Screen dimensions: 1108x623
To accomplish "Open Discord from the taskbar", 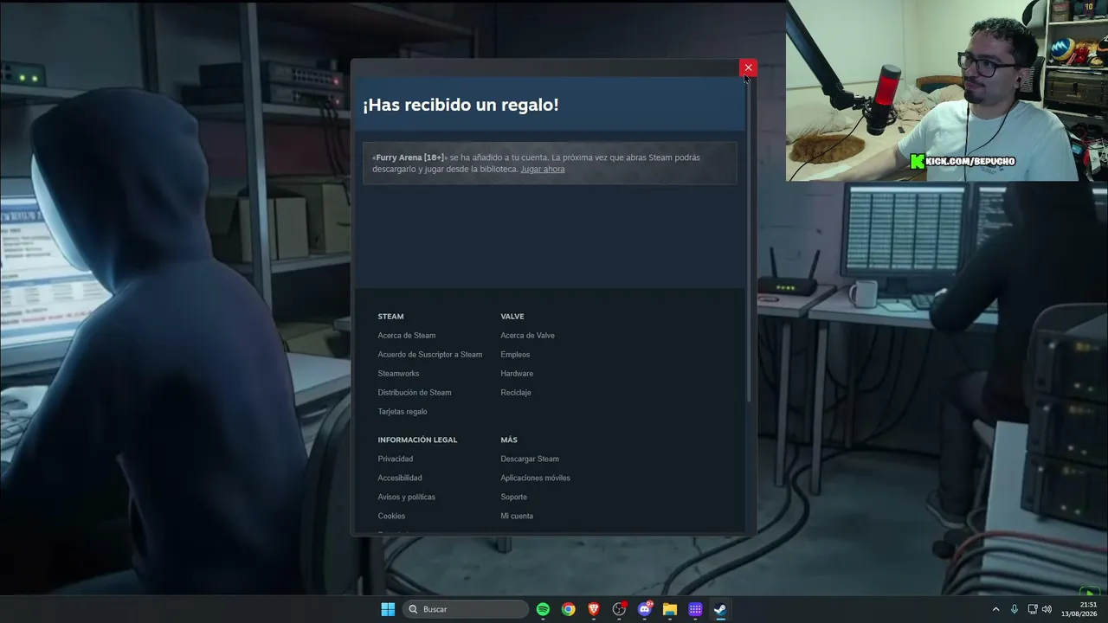I will tap(644, 609).
